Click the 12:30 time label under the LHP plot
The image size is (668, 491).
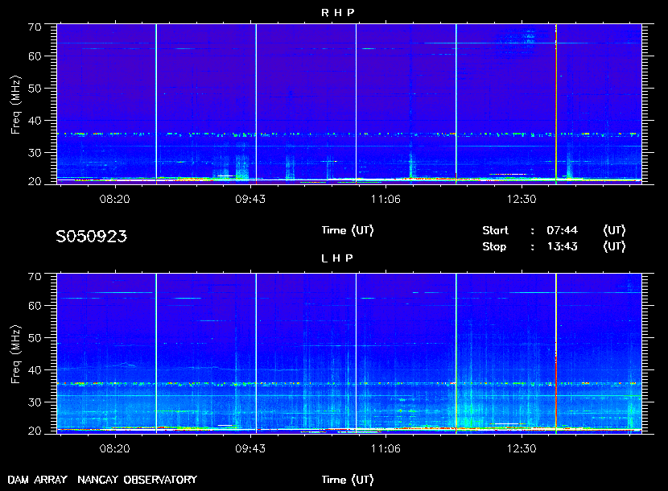pos(522,449)
